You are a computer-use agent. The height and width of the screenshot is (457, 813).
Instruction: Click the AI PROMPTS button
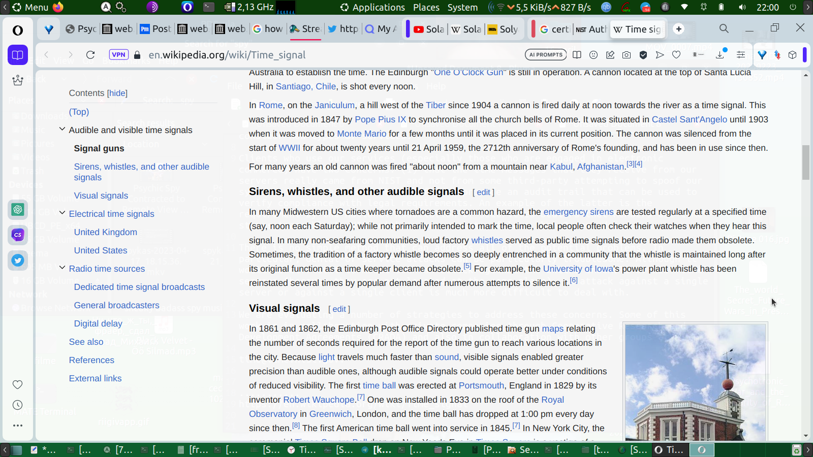tap(546, 55)
